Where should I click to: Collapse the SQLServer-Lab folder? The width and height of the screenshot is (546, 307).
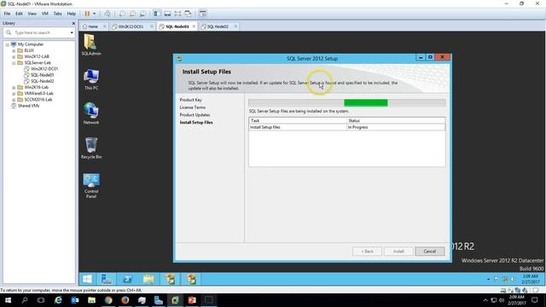pyautogui.click(x=14, y=63)
